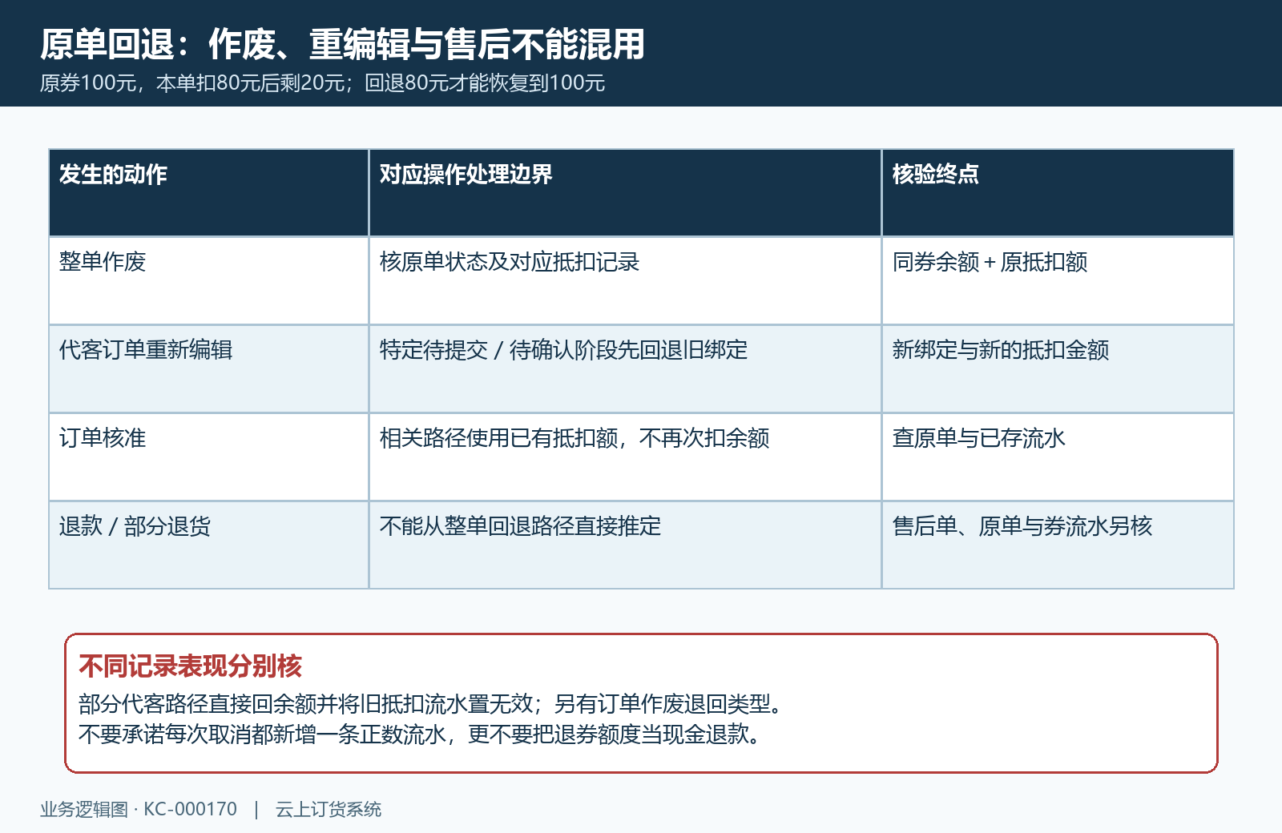This screenshot has width=1282, height=833.
Task: Select the cell 特定待提交 / 待确认阶段先回退旧绑定
Action: (625, 368)
